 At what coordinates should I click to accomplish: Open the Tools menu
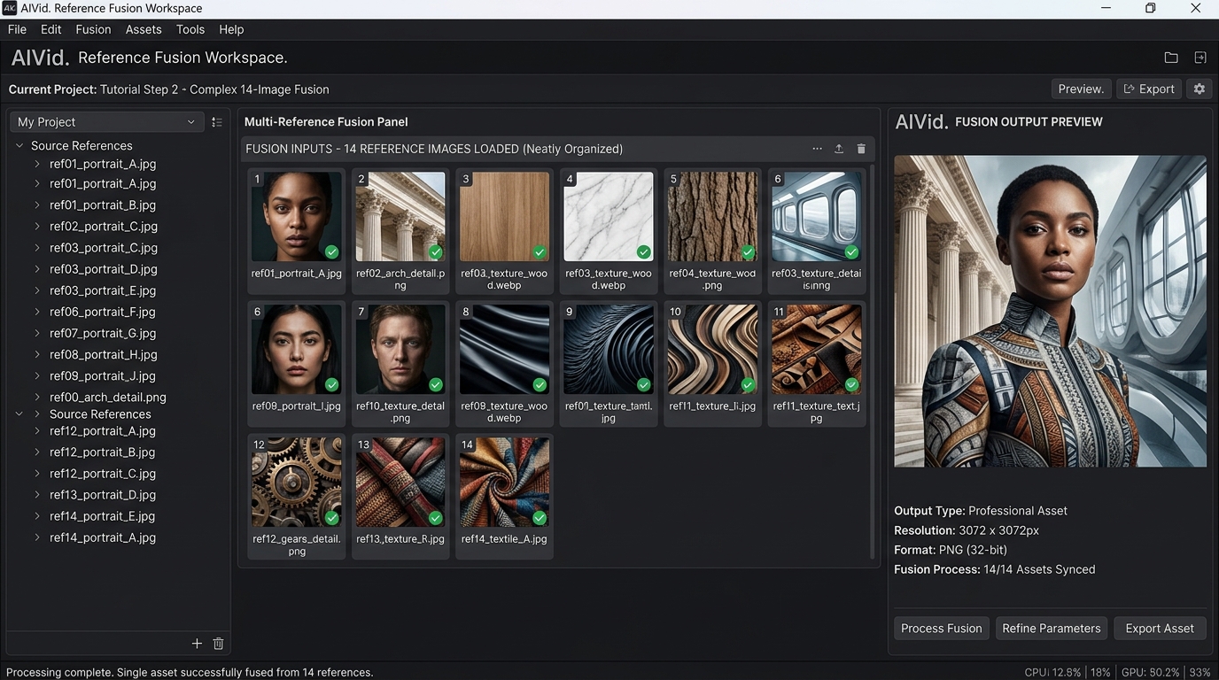[x=190, y=29]
